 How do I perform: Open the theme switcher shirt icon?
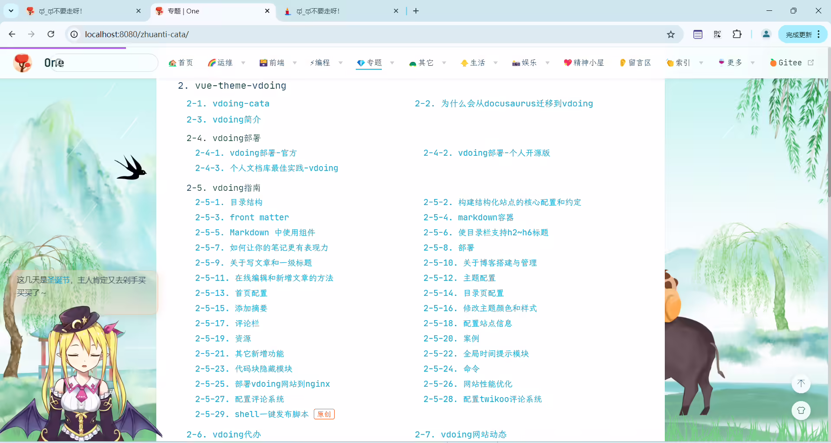pyautogui.click(x=801, y=411)
